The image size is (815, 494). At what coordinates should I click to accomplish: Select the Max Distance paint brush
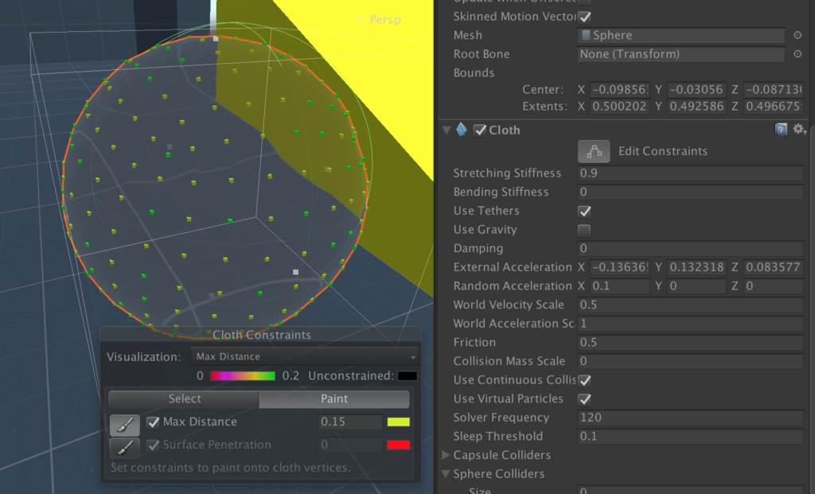(x=125, y=425)
